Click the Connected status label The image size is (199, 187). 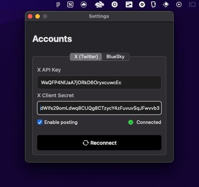pyautogui.click(x=149, y=122)
